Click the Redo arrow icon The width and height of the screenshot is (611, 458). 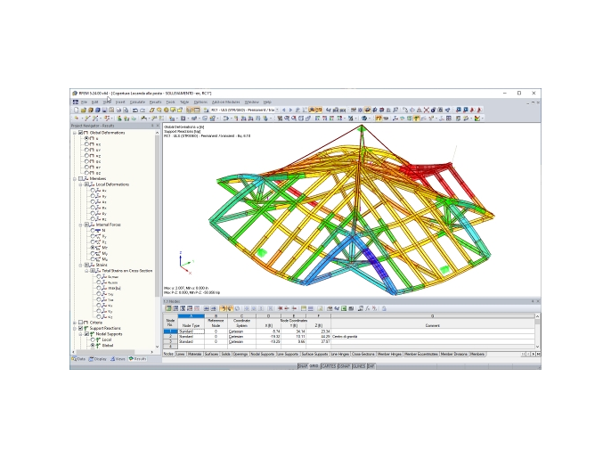click(x=143, y=110)
